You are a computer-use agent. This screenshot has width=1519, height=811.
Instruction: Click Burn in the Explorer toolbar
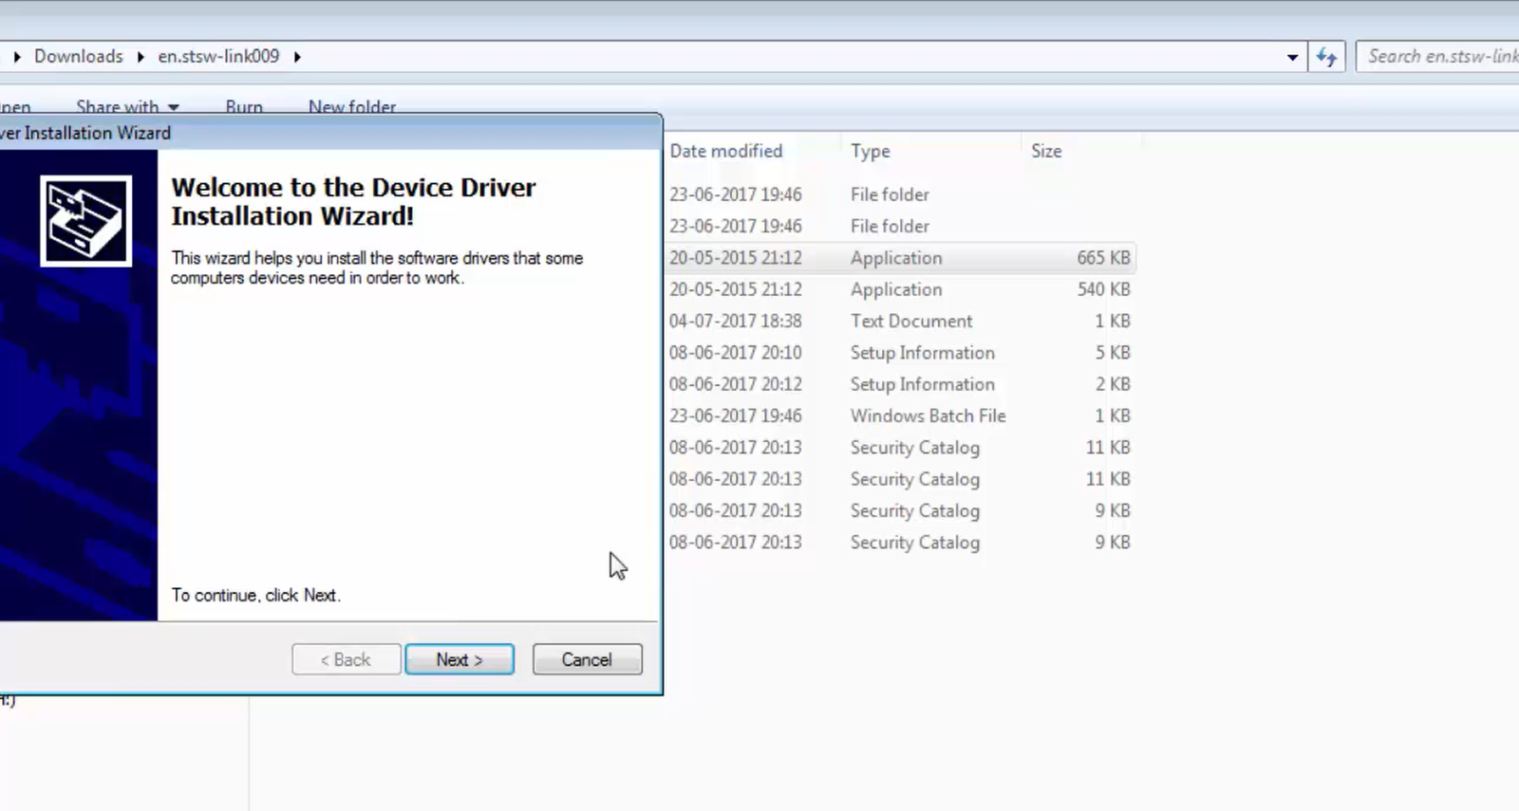point(244,107)
